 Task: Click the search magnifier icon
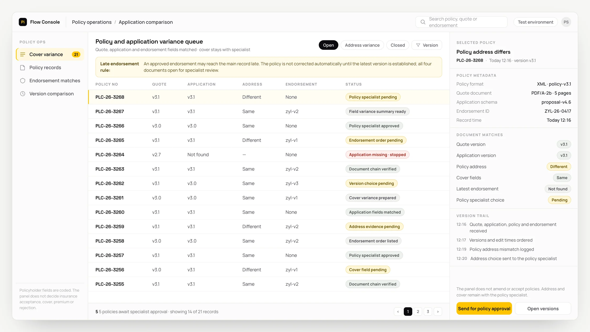[423, 22]
